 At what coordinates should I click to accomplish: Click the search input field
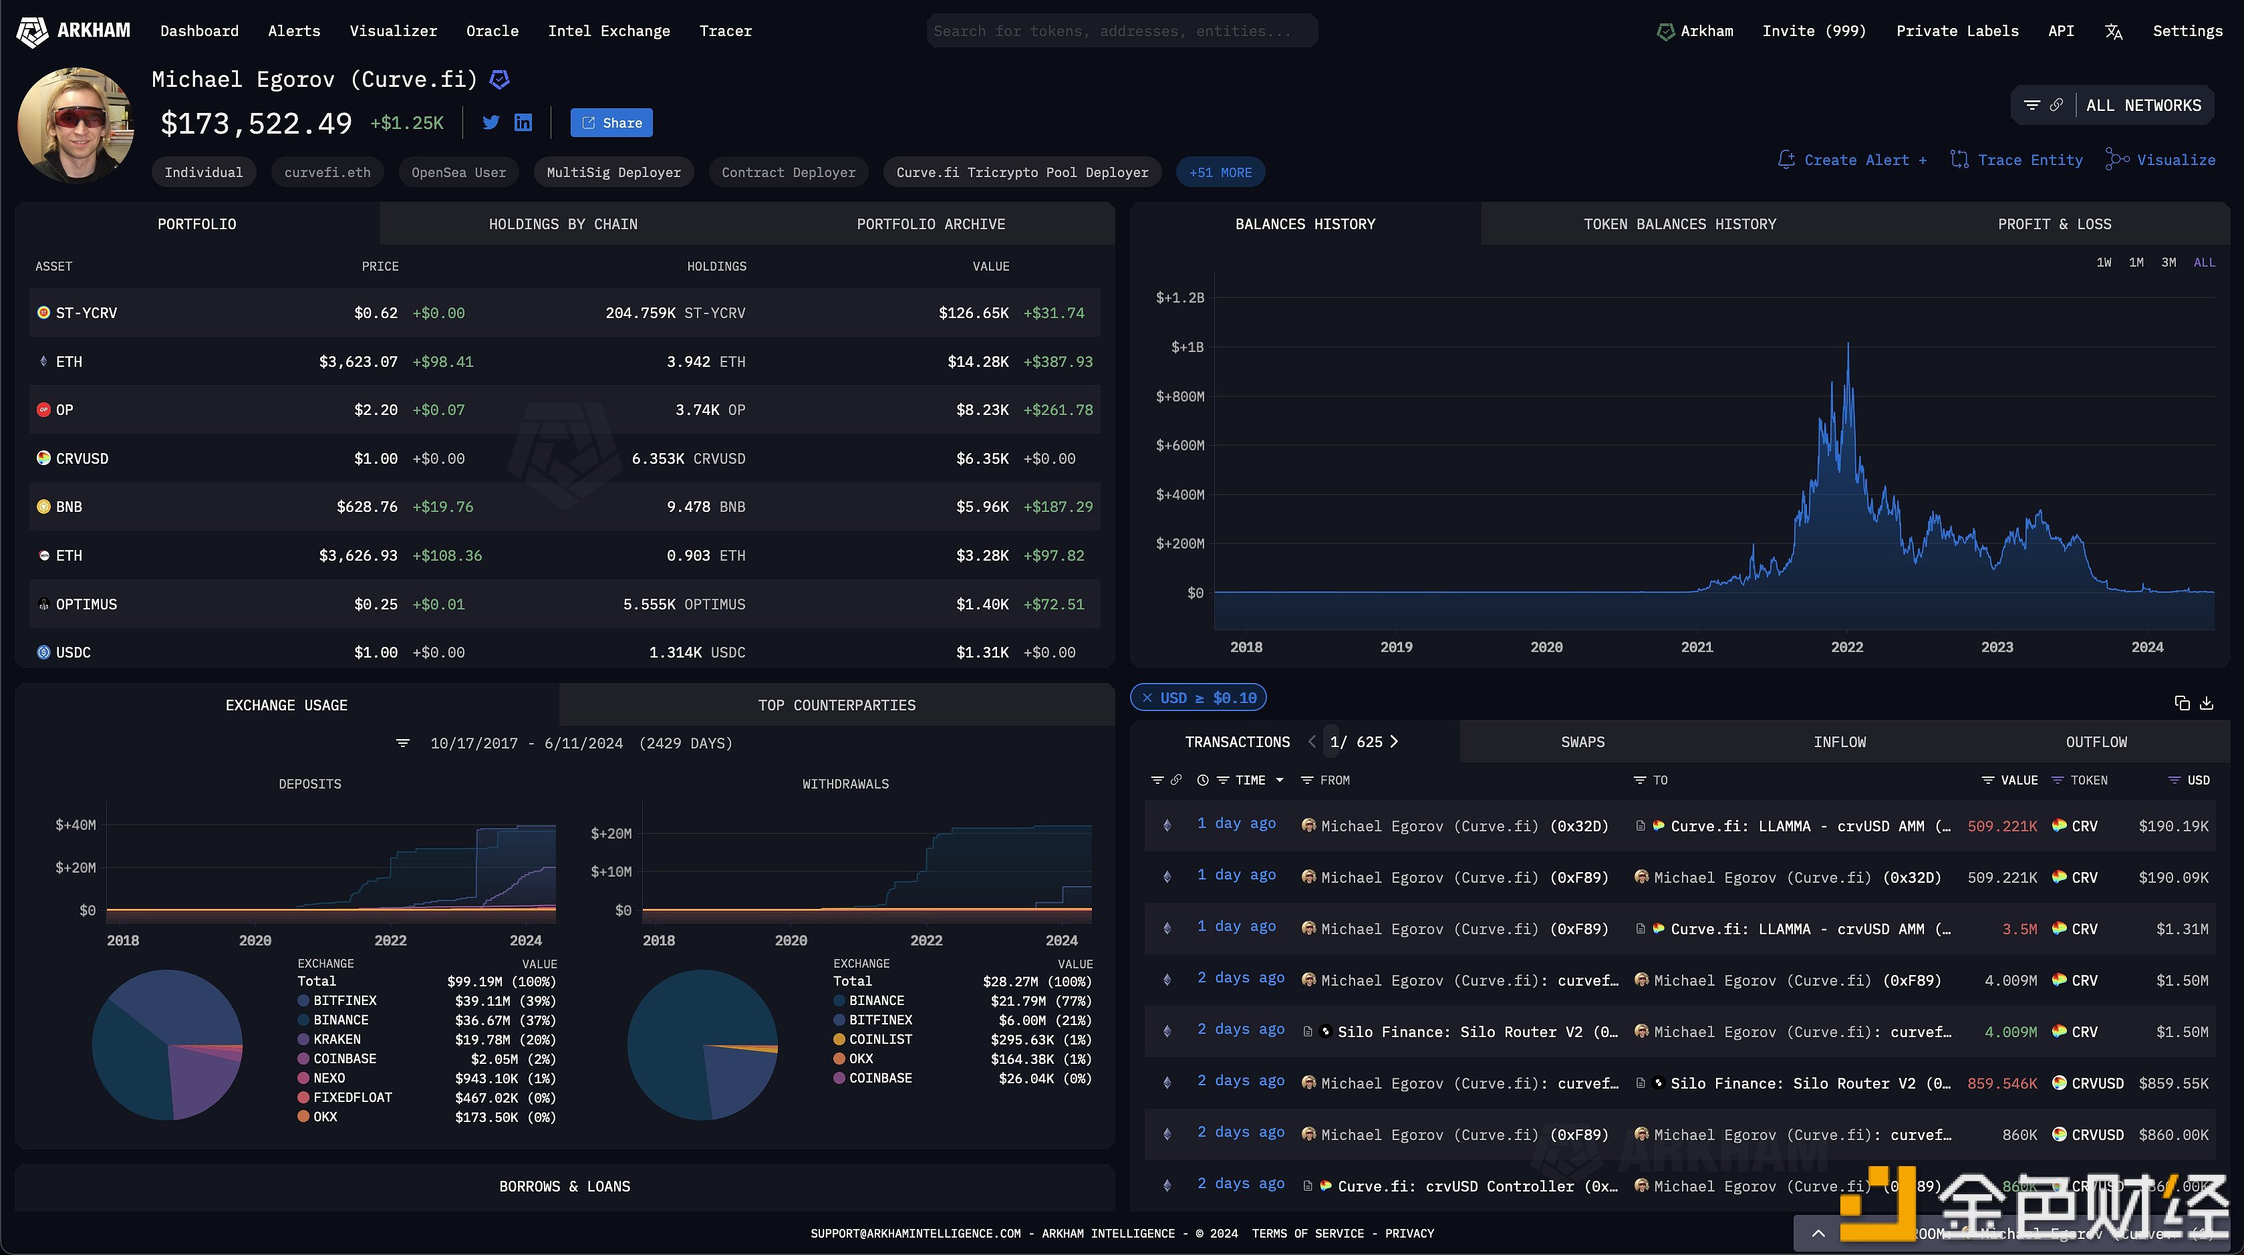click(1122, 29)
